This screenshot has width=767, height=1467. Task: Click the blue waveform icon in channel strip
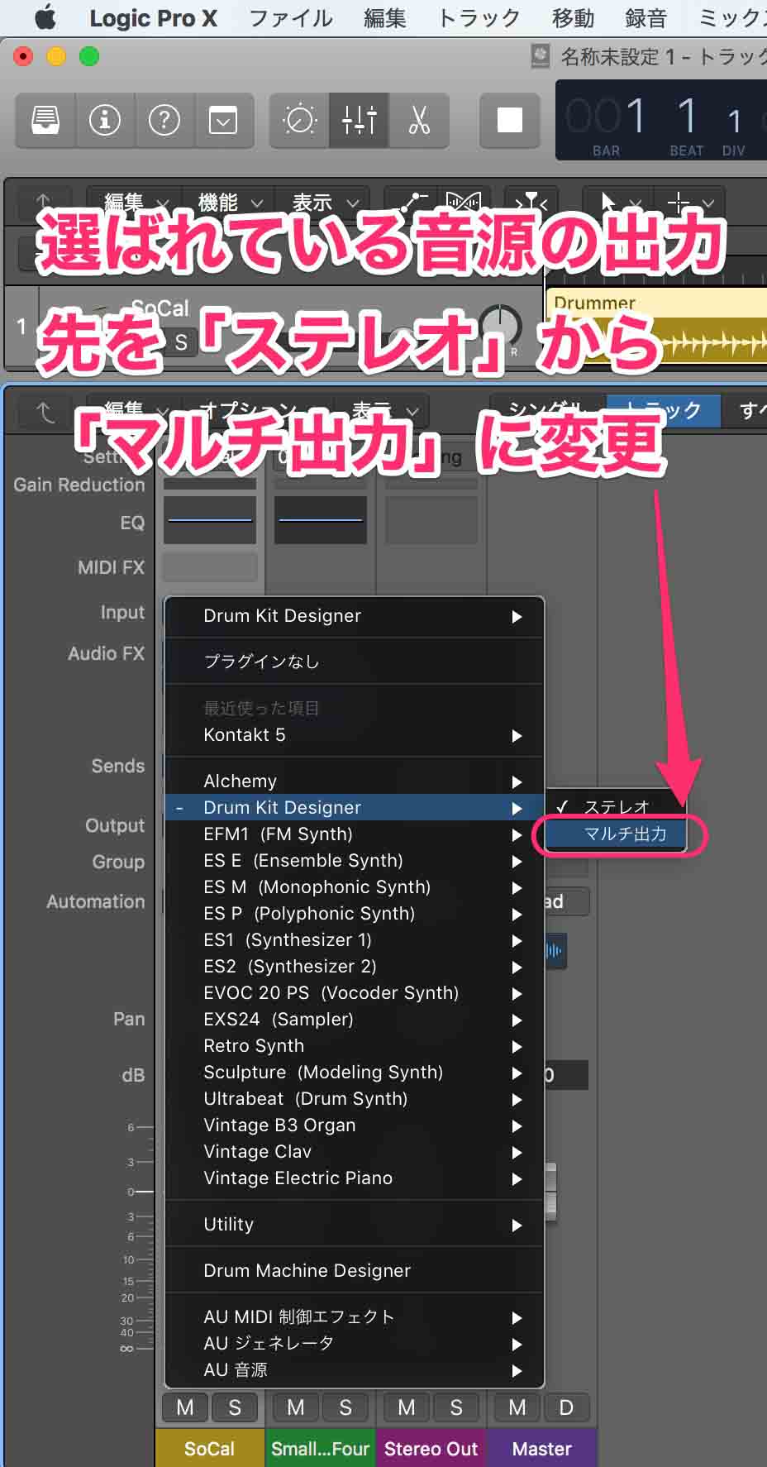[555, 951]
